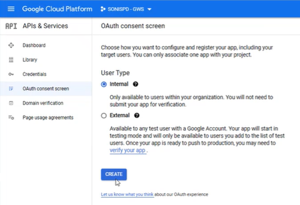Open the hamburger navigation menu
This screenshot has width=300, height=205.
[x=11, y=9]
